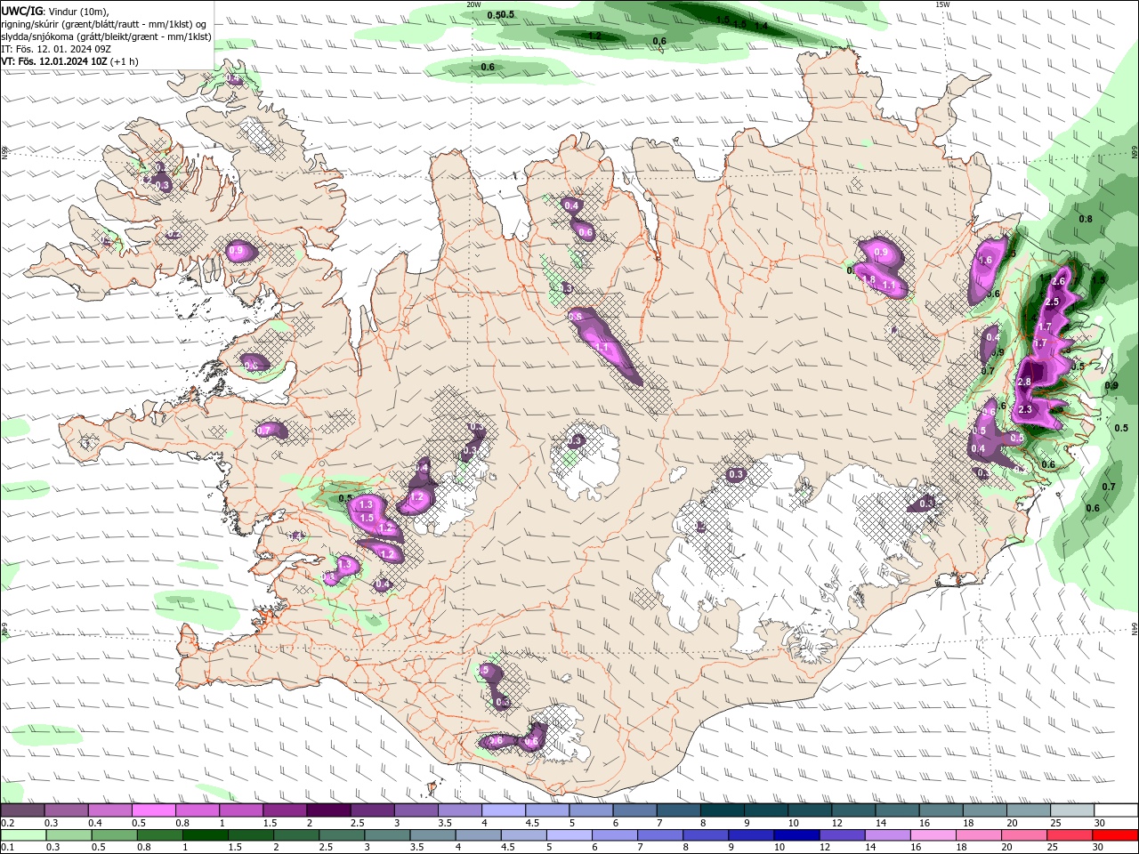Pick the lower legend pale green swatch at 0.1
This screenshot has height=854, width=1139.
point(23,835)
